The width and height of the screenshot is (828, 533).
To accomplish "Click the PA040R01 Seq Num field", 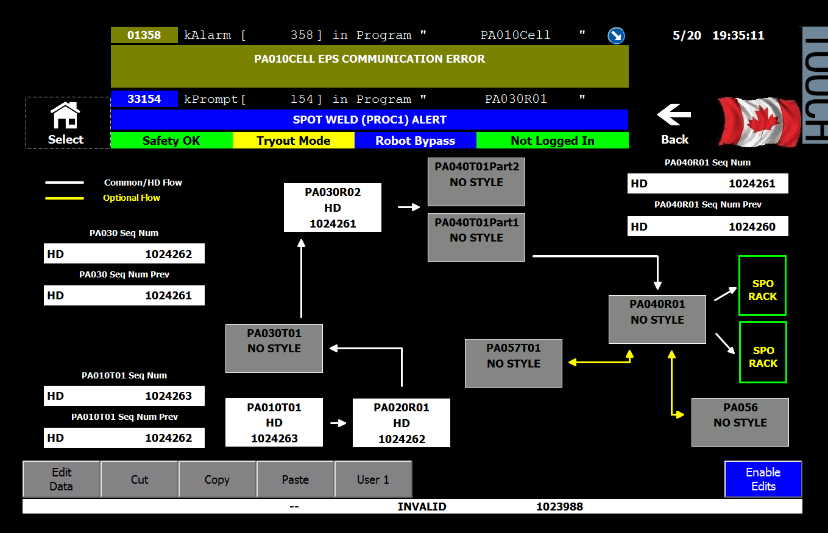I will (x=708, y=183).
